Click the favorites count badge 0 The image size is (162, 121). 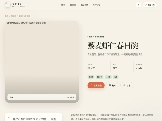(154, 5)
